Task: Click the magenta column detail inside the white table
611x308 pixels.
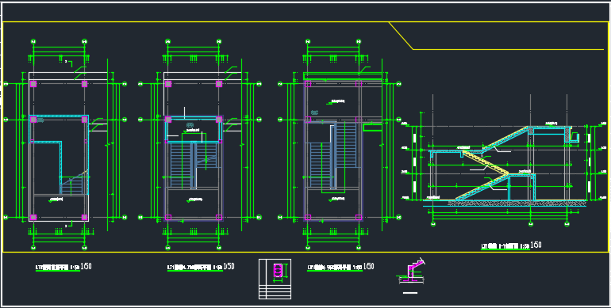Action: click(278, 270)
